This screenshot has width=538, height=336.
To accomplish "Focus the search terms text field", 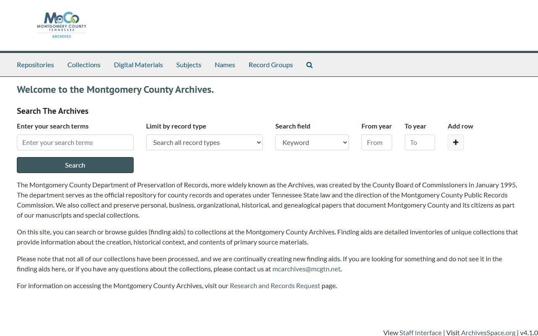I will tap(75, 142).
